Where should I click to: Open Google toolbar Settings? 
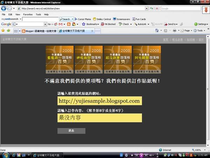pyautogui.click(x=201, y=24)
